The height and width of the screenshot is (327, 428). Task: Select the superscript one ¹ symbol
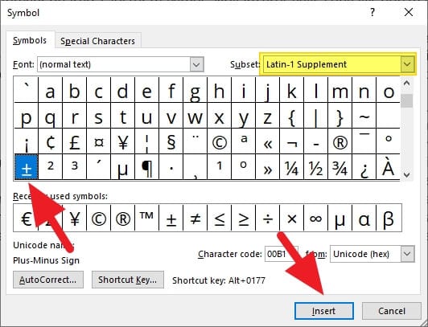(x=219, y=167)
